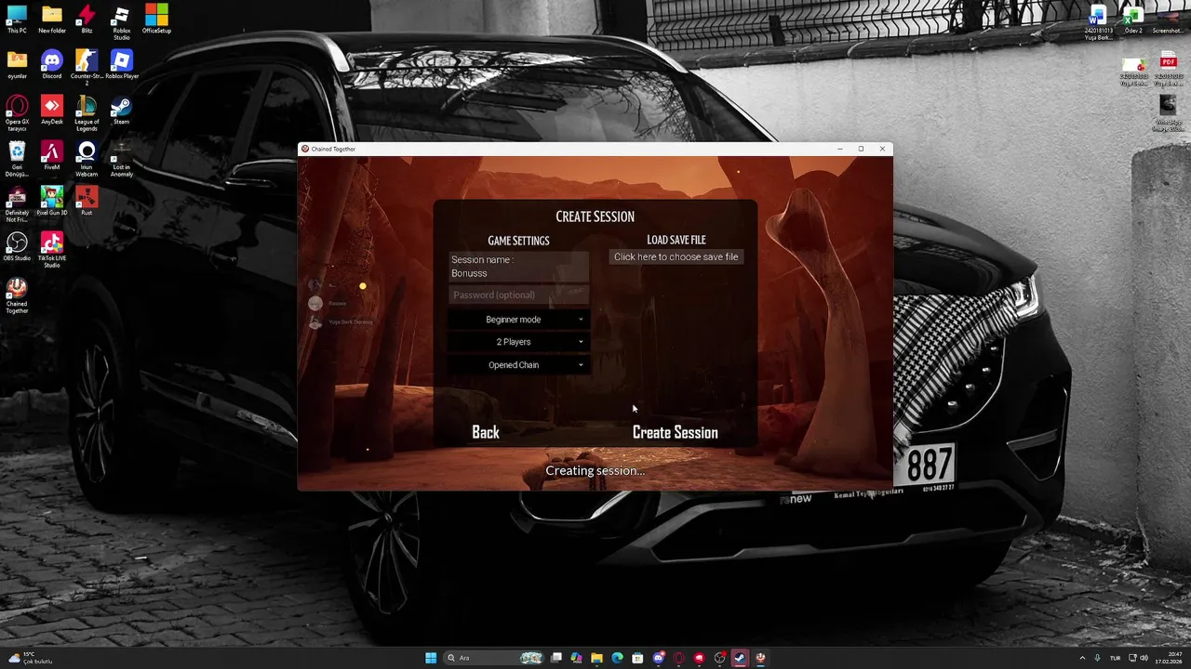
Task: Switch to Steam on the taskbar
Action: pyautogui.click(x=741, y=658)
